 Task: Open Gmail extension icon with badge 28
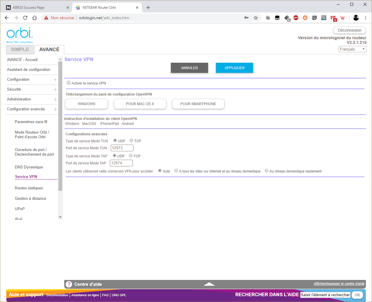point(333,18)
